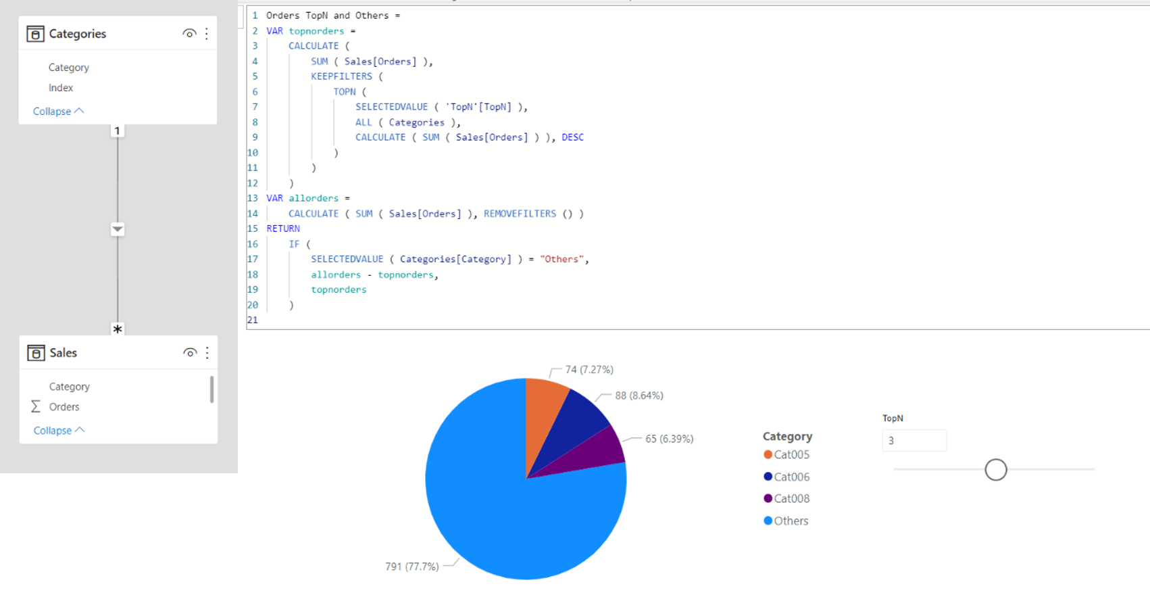Screen dimensions: 1150x599
Task: Click the Sales table icon
Action: click(36, 353)
